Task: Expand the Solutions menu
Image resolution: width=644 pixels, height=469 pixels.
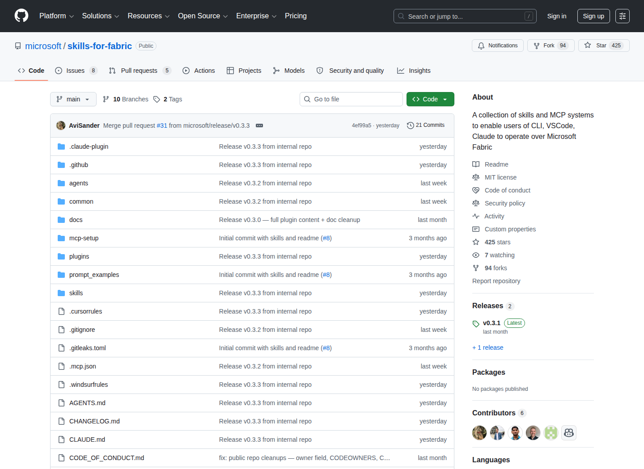Action: tap(101, 16)
